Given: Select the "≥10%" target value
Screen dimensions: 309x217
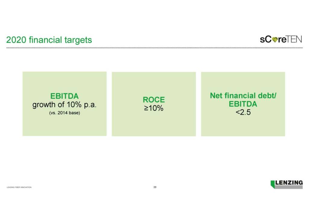Looking at the screenshot, I should click(x=154, y=108).
